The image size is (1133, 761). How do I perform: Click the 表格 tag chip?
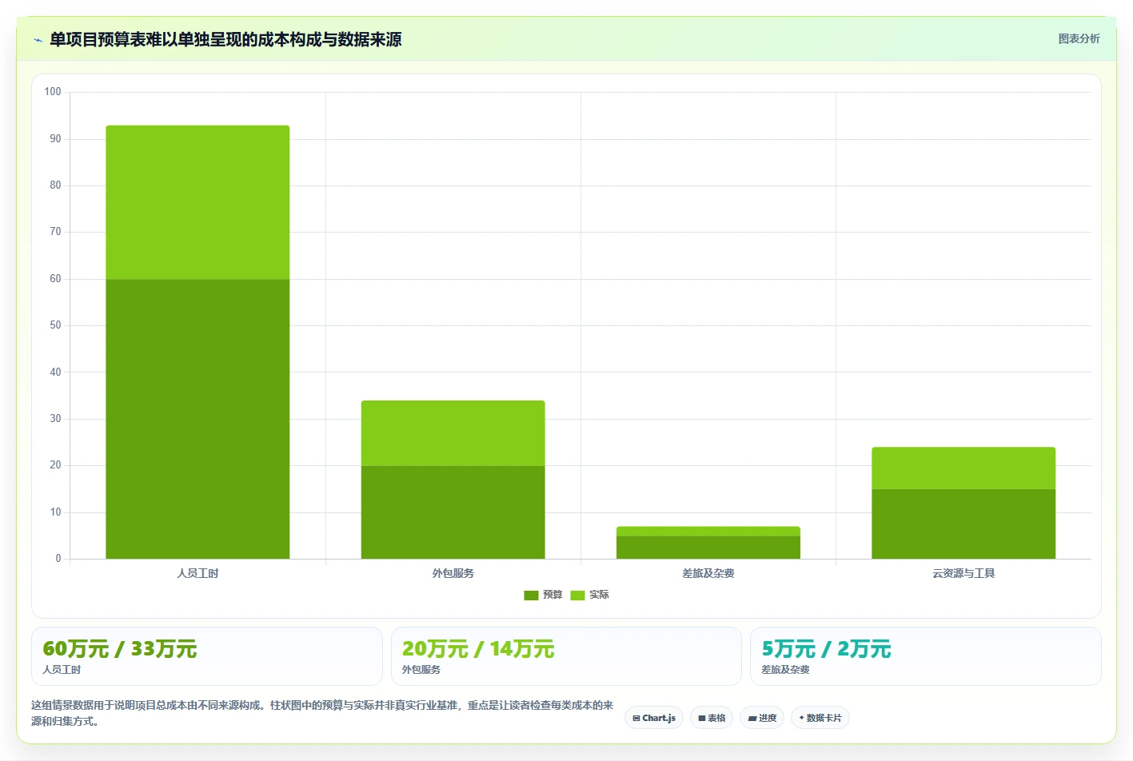click(712, 718)
